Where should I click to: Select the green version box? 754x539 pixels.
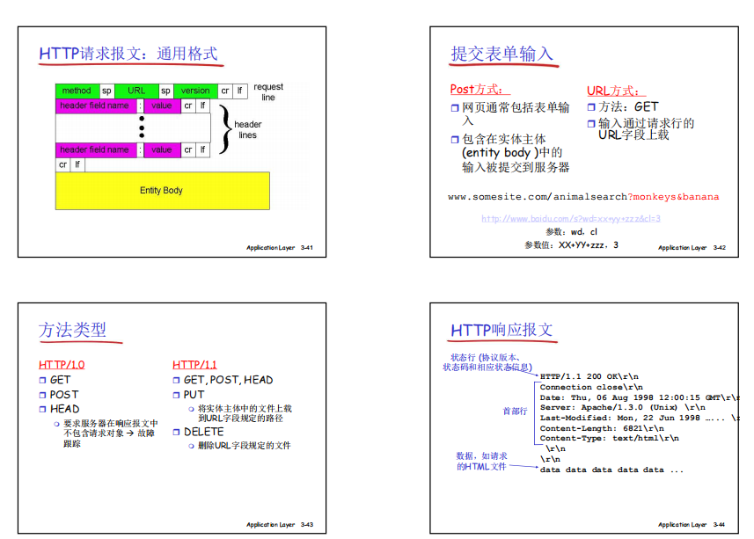coord(195,91)
